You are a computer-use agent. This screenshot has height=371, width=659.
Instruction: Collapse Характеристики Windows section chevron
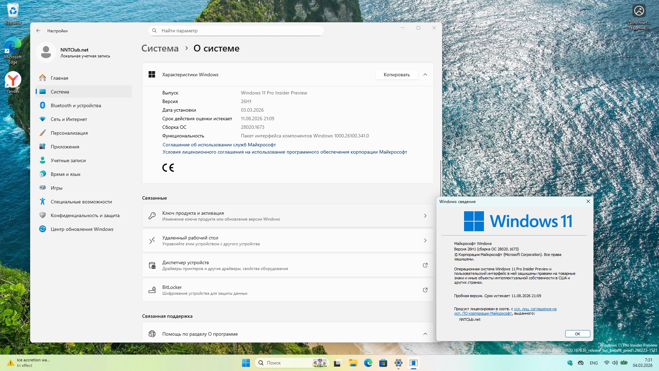point(425,75)
